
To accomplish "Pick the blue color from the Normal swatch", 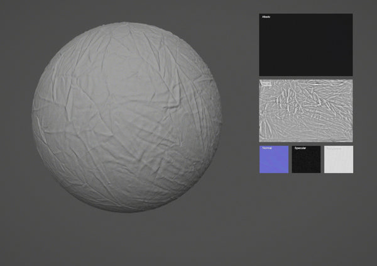I will (273, 165).
